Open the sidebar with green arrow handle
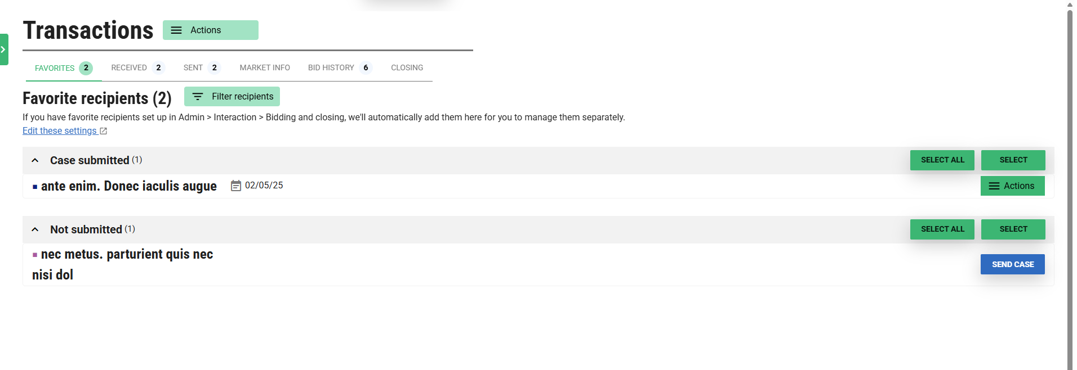This screenshot has width=1077, height=370. tap(4, 49)
